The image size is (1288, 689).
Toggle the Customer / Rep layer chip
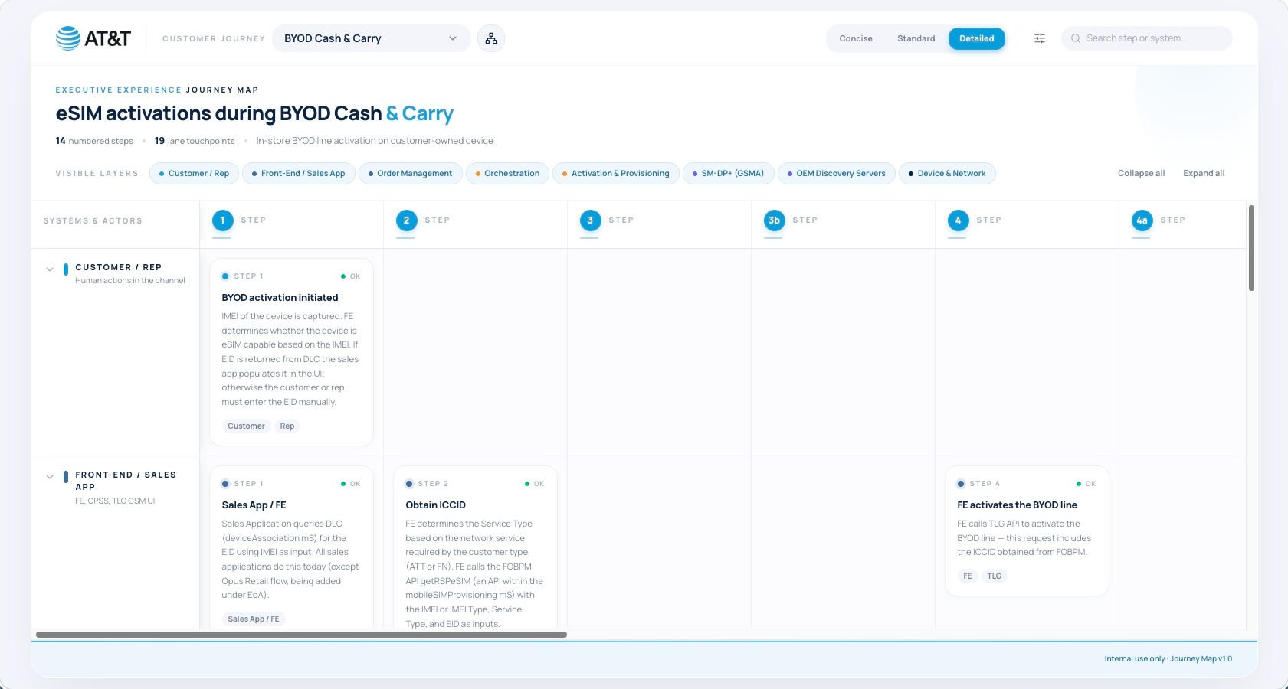coord(195,174)
